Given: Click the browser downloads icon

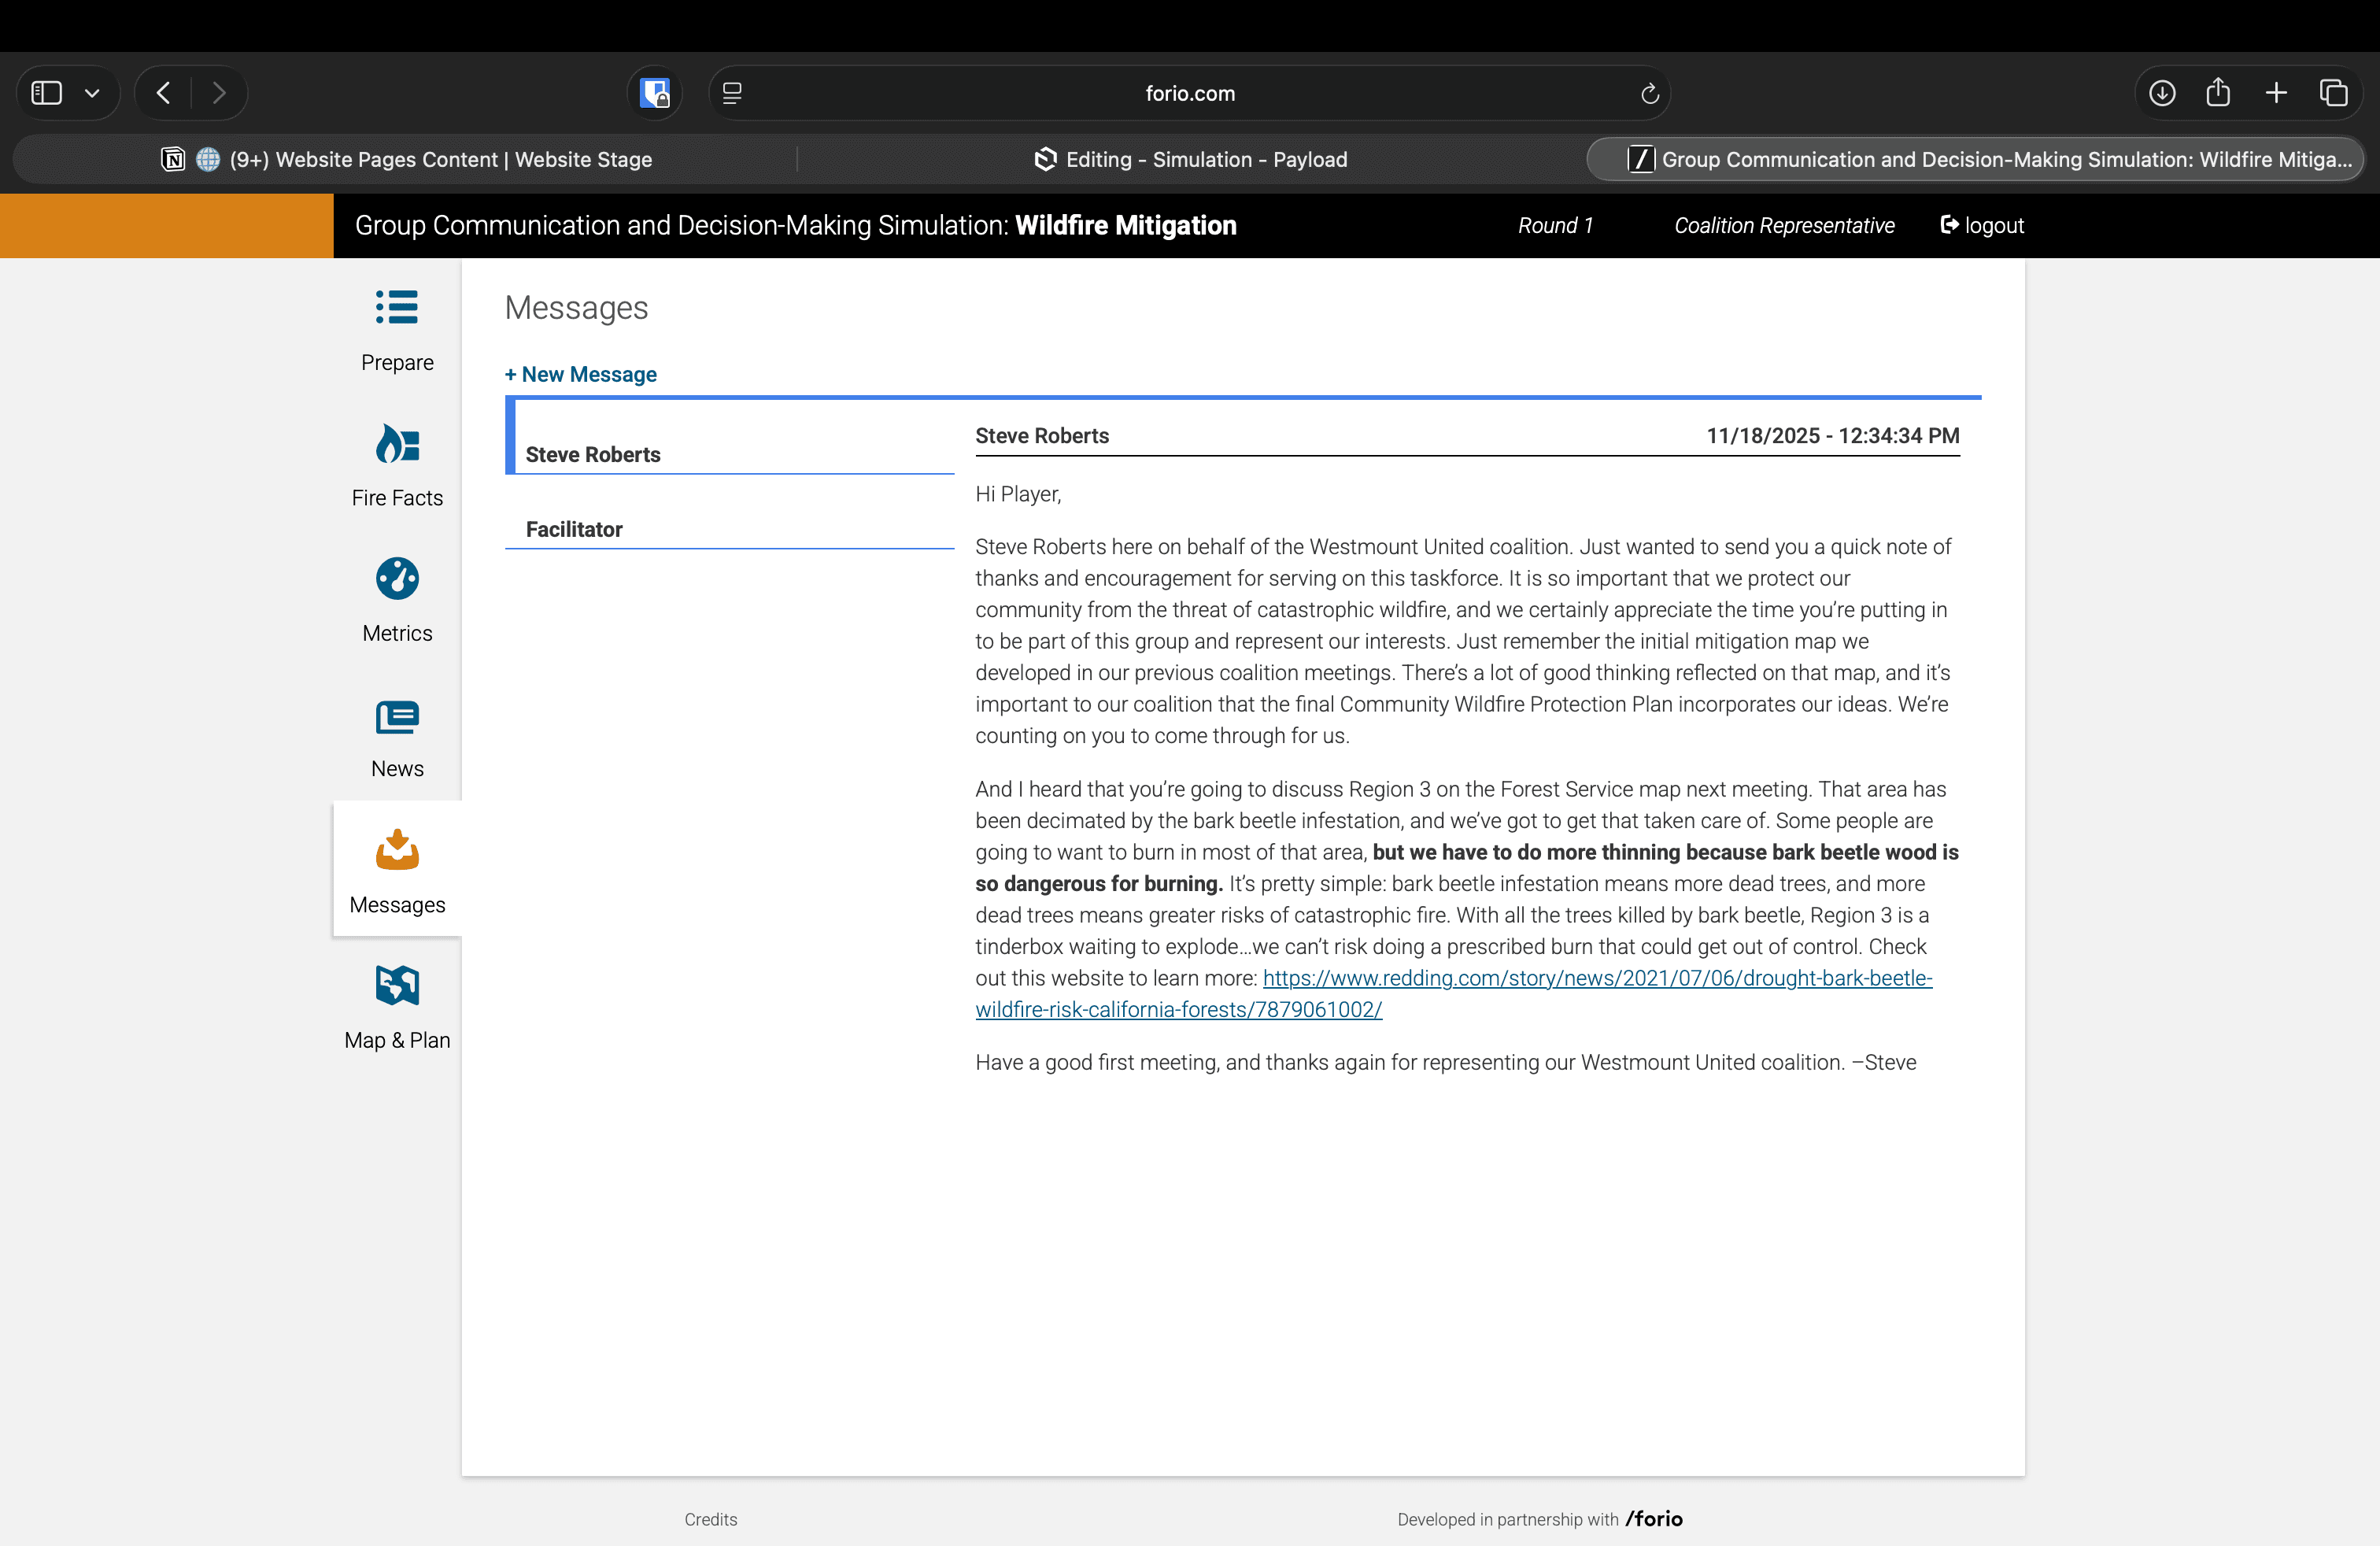Looking at the screenshot, I should point(2161,93).
